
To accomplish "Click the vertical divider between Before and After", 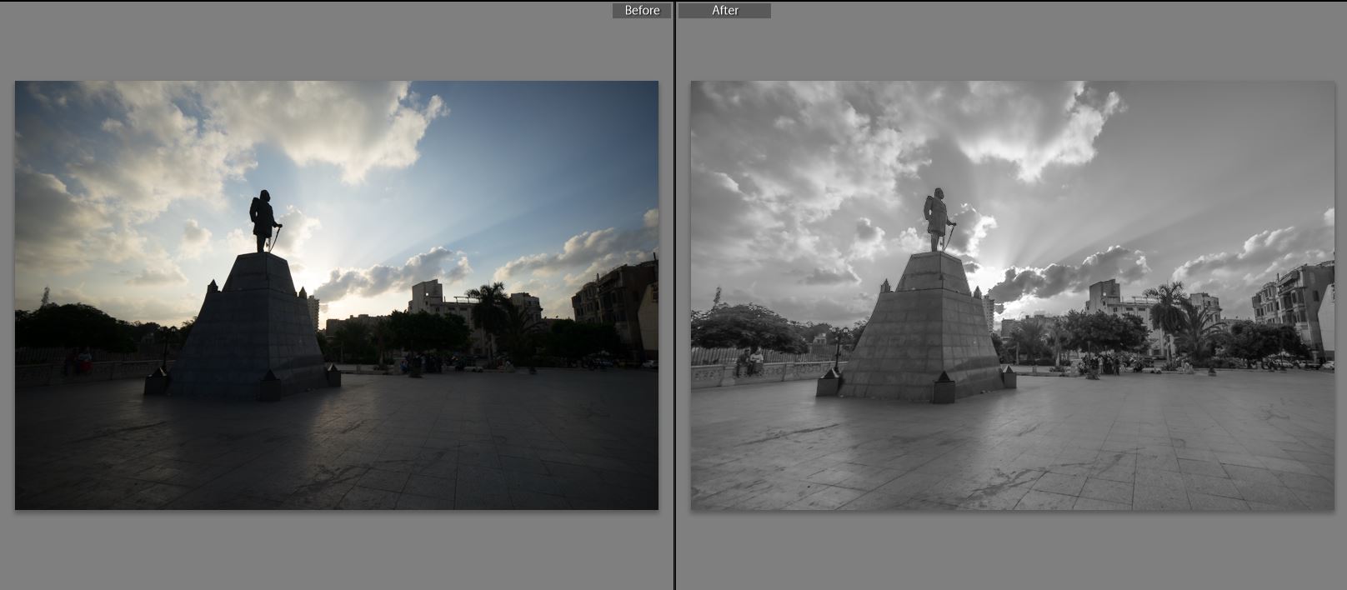I will coord(674,295).
